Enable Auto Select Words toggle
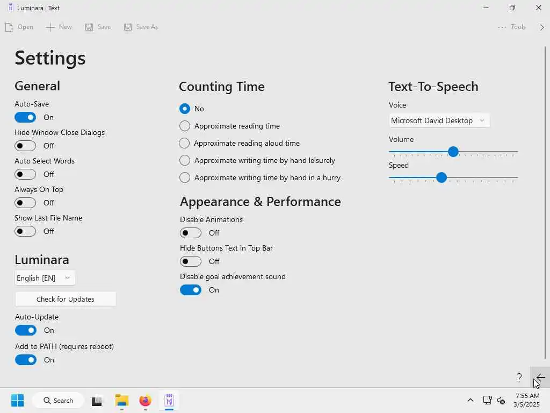This screenshot has height=413, width=550. pos(25,174)
